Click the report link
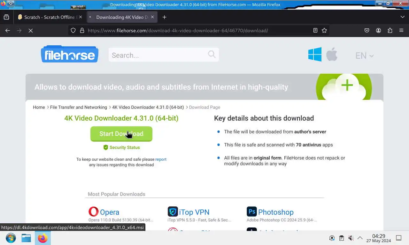This screenshot has width=409, height=245. click(x=161, y=159)
